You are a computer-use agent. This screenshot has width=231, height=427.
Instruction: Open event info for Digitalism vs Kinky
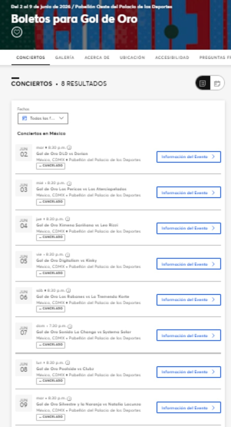189,264
